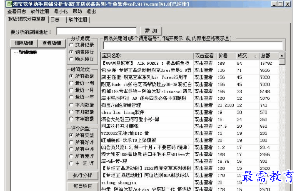Click the 查看店铺 button
This screenshot has height=191, width=298.
pos(51,43)
